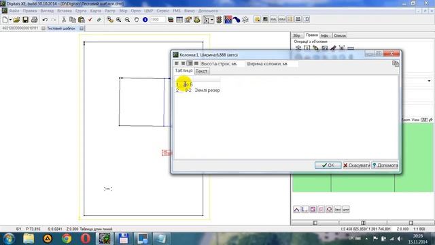435x245 pixels.
Task: Open the Файл menu
Action: click(x=14, y=11)
